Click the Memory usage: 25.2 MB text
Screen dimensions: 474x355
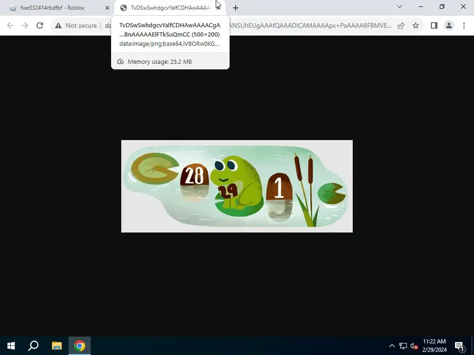click(160, 62)
